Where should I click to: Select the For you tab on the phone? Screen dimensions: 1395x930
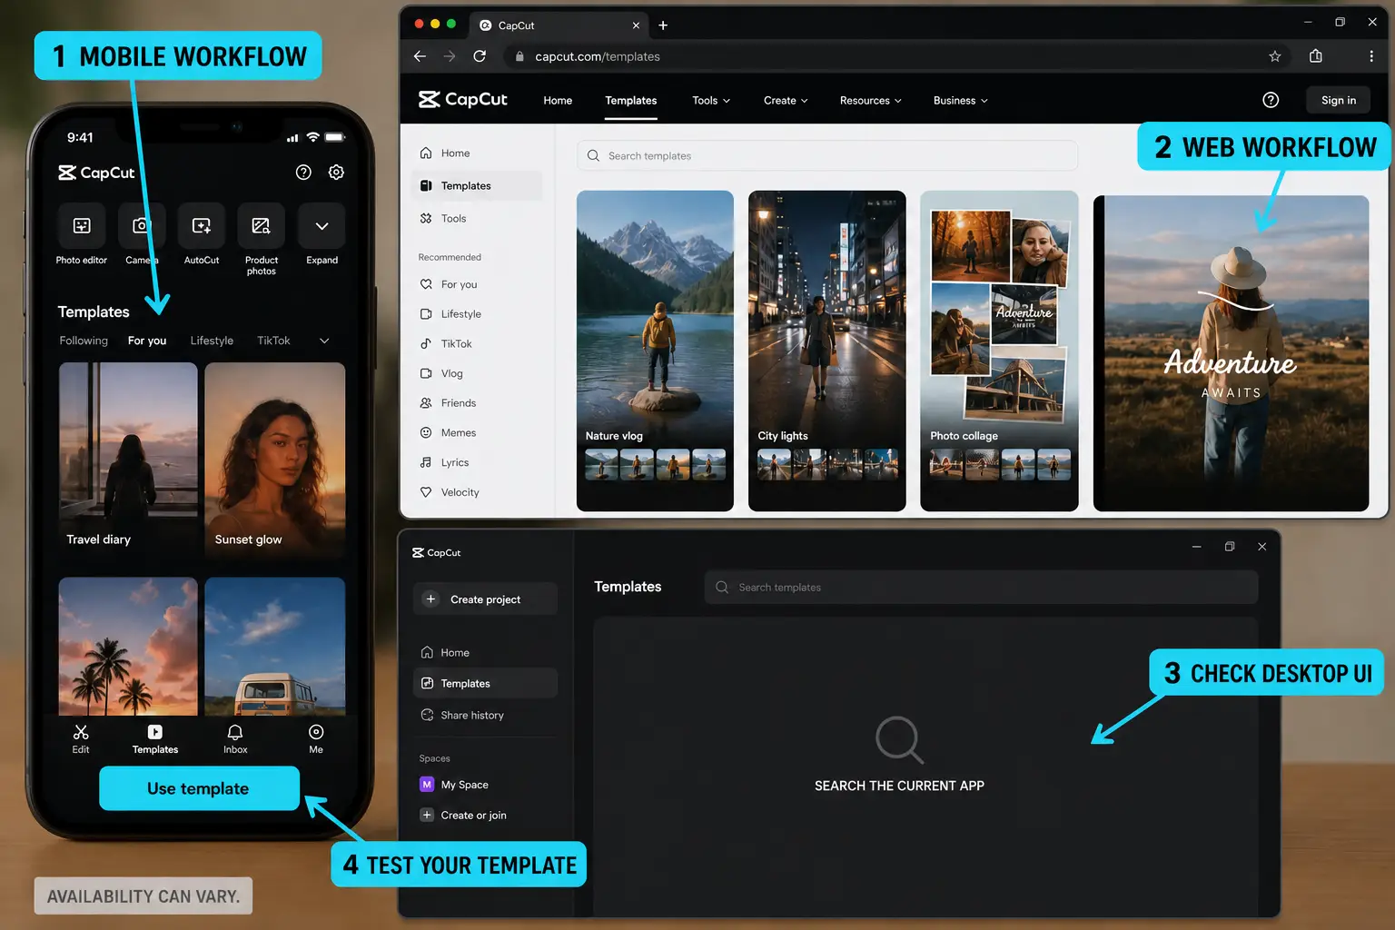coord(147,341)
